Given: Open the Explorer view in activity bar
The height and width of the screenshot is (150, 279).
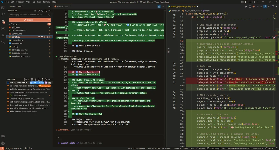Looking at the screenshot, I should [x=3, y=8].
